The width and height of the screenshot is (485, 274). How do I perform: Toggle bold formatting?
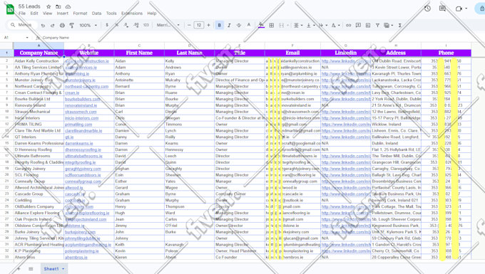(x=219, y=26)
